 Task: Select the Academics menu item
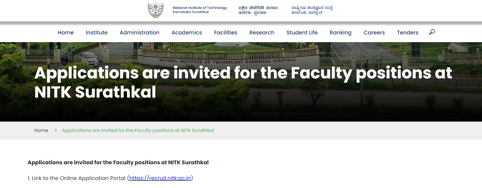(187, 33)
